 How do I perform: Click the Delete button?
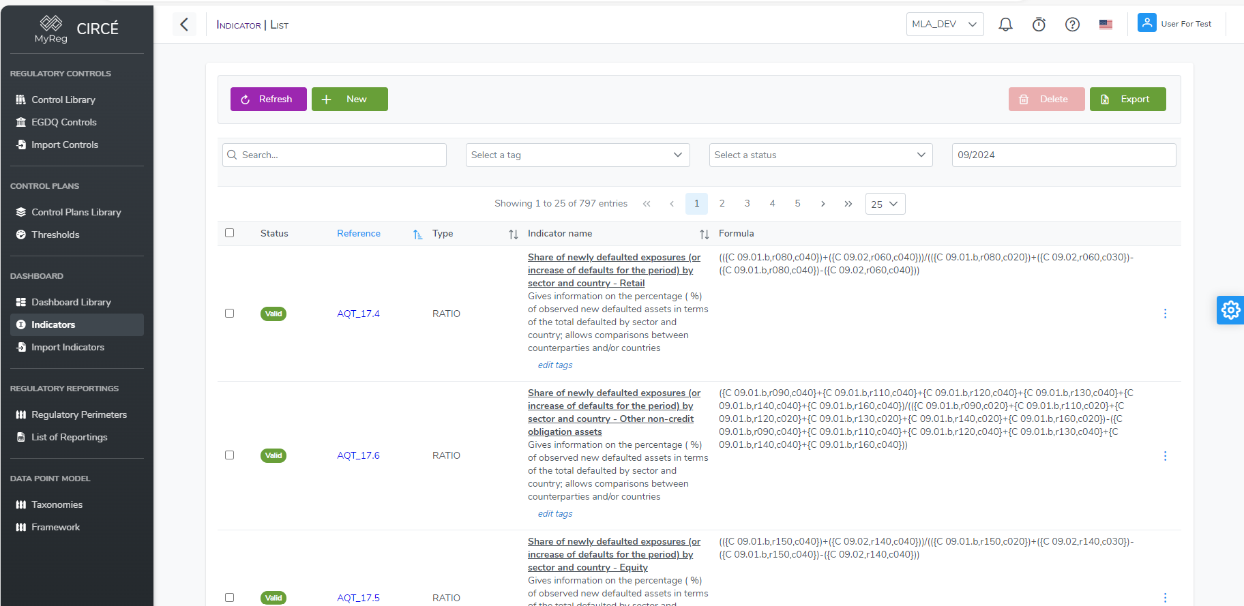click(1046, 99)
